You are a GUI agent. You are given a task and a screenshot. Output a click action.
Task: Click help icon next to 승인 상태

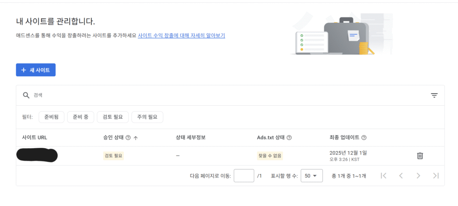pyautogui.click(x=128, y=138)
